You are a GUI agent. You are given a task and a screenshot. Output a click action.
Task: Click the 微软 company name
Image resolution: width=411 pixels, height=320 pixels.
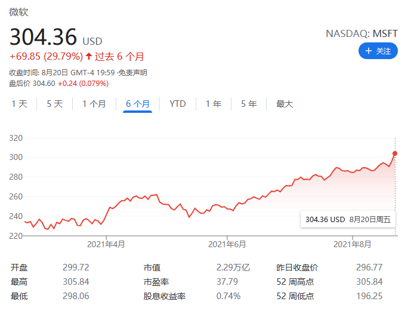coord(18,12)
